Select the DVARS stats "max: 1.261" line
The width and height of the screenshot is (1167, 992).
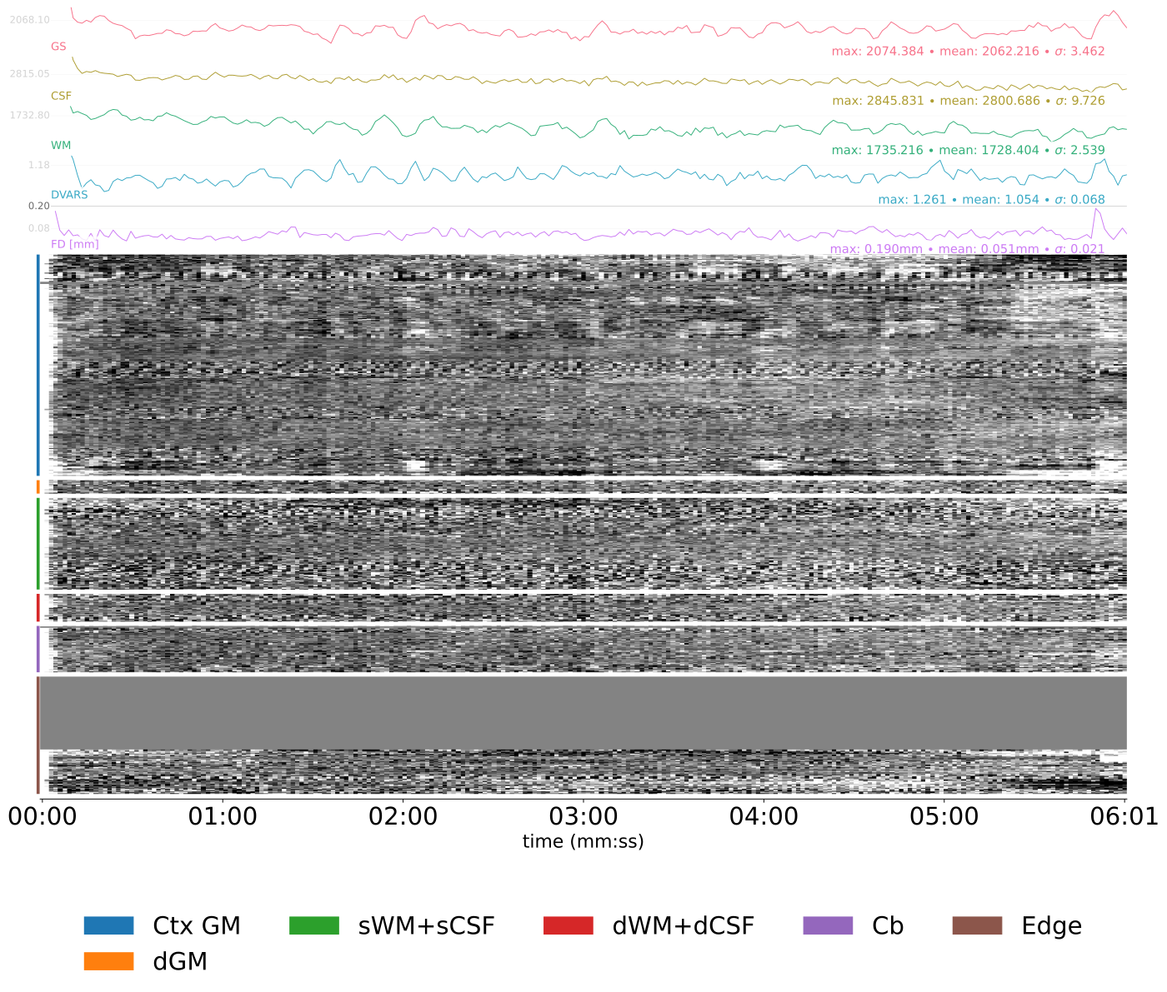pos(991,200)
